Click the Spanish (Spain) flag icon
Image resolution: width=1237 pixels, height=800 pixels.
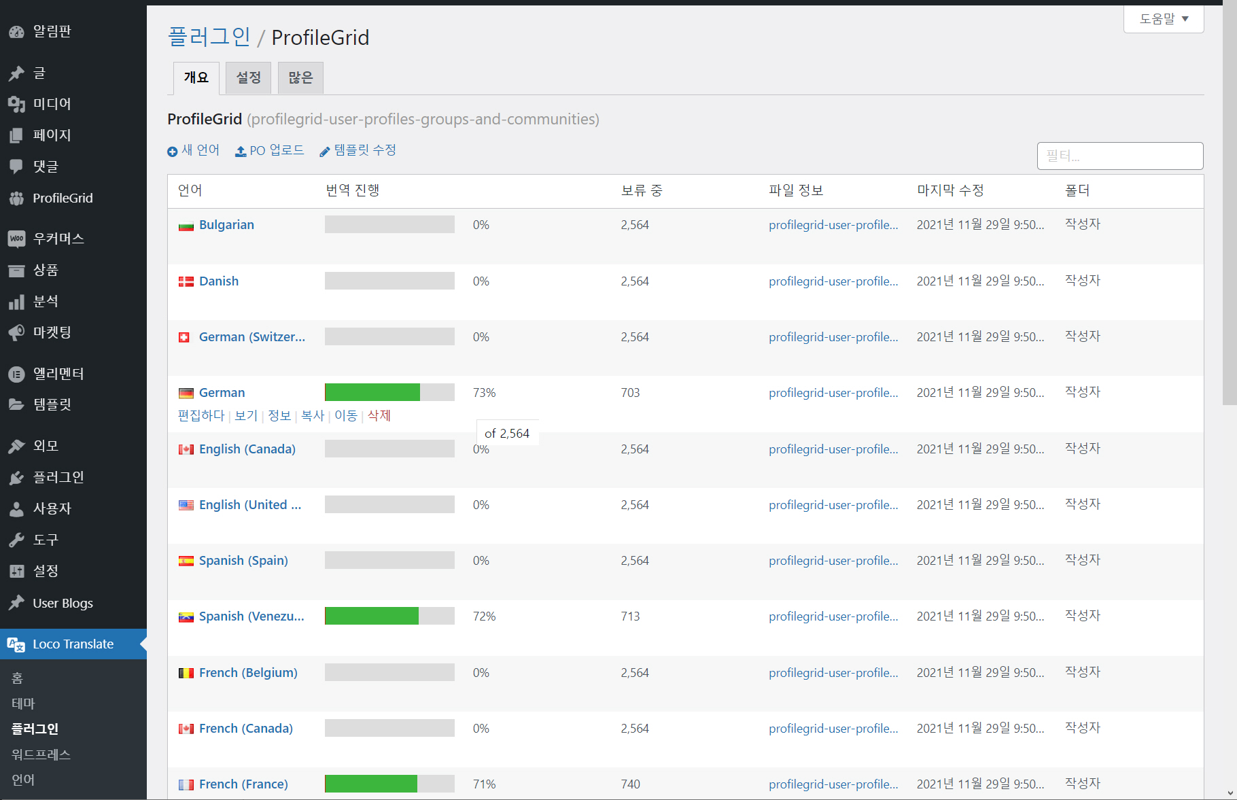coord(186,561)
